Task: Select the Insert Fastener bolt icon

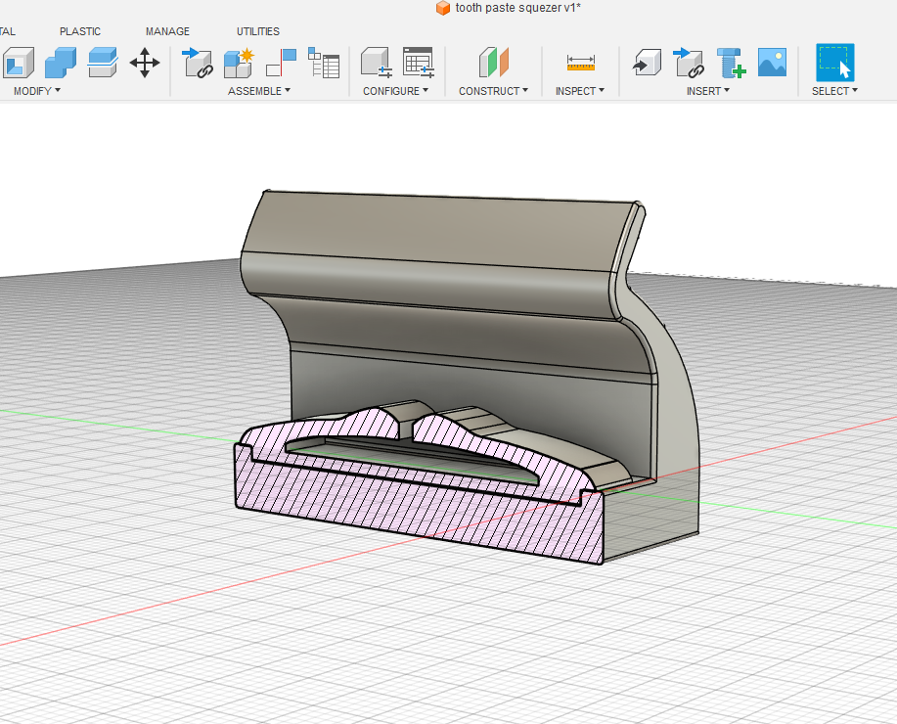Action: click(731, 63)
